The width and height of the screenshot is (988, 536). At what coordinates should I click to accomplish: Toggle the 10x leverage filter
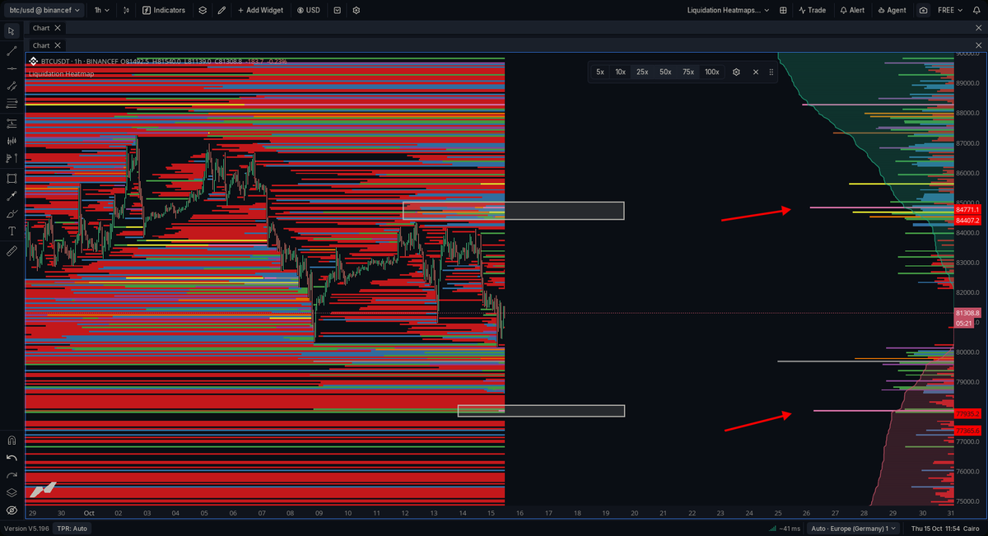point(620,72)
